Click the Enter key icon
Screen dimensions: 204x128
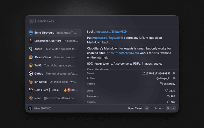coord(147,108)
